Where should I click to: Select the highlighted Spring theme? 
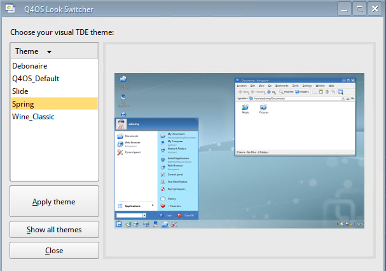[x=54, y=104]
